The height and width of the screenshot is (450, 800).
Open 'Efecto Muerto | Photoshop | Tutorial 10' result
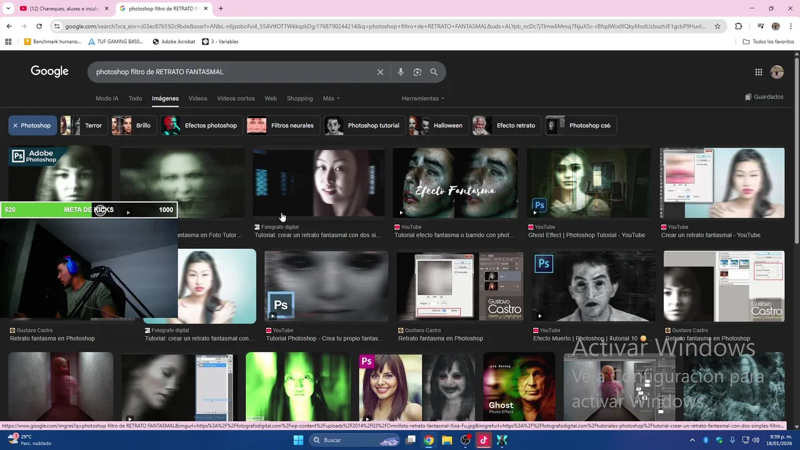coord(591,338)
